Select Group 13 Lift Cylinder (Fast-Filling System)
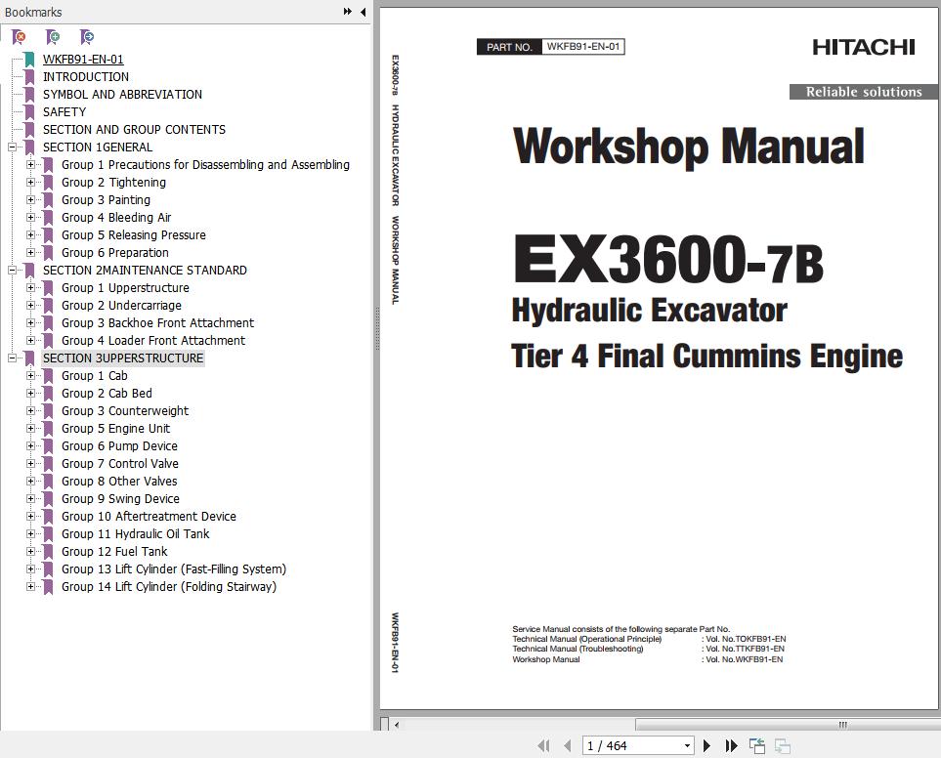Screen dimensions: 941x758 tap(173, 569)
